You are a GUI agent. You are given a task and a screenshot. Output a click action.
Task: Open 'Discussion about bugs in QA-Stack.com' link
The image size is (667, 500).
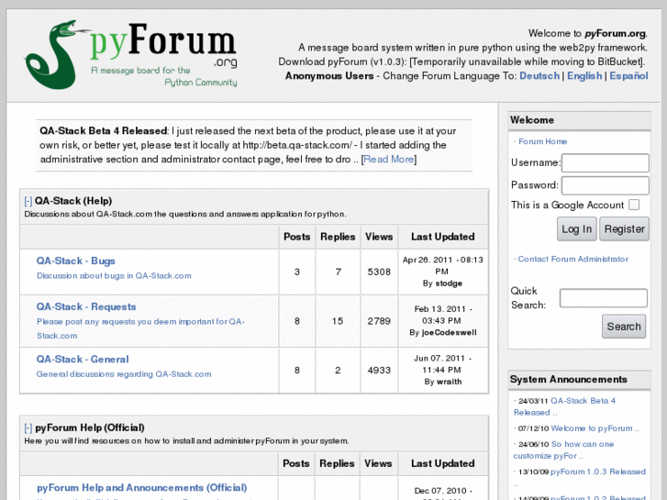point(114,276)
